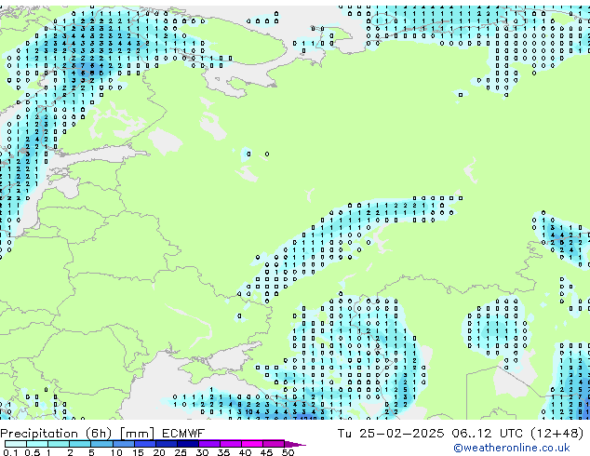The image size is (590, 456).
Task: Click the legend value '10'
Action: (116, 452)
